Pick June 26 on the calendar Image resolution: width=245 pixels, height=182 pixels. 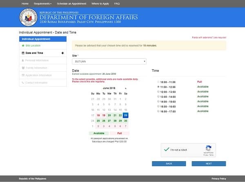click(x=104, y=121)
